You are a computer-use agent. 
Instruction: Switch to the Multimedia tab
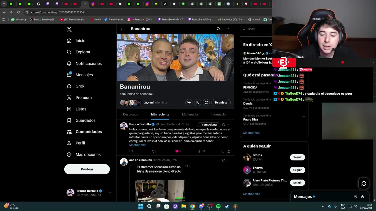[x=190, y=114]
